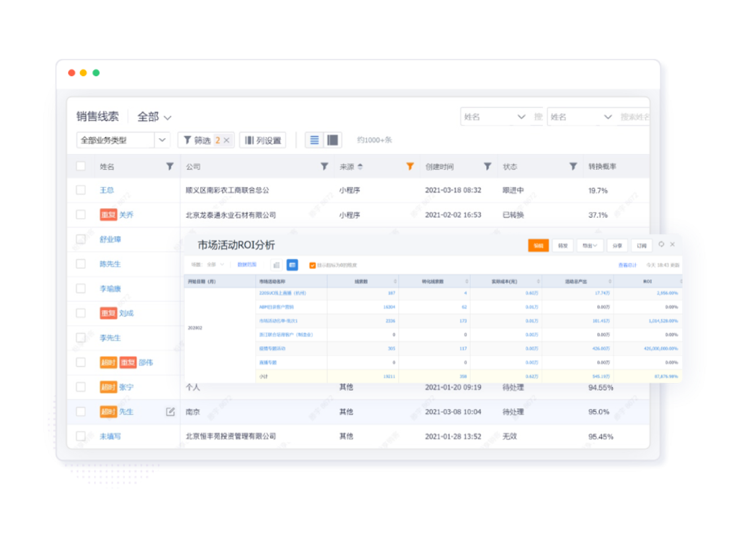Open the 关乔 lead name link
Viewport: 748px width, 548px height.
126,215
